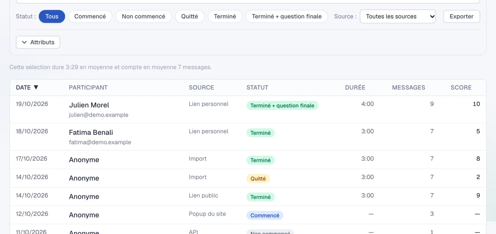Open the Anonyme row dated 17/10/2026
The height and width of the screenshot is (234, 496).
click(248, 160)
